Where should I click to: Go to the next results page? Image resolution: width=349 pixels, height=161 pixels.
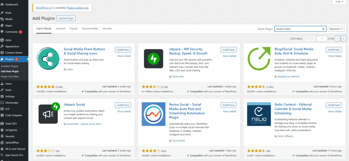coord(337,39)
